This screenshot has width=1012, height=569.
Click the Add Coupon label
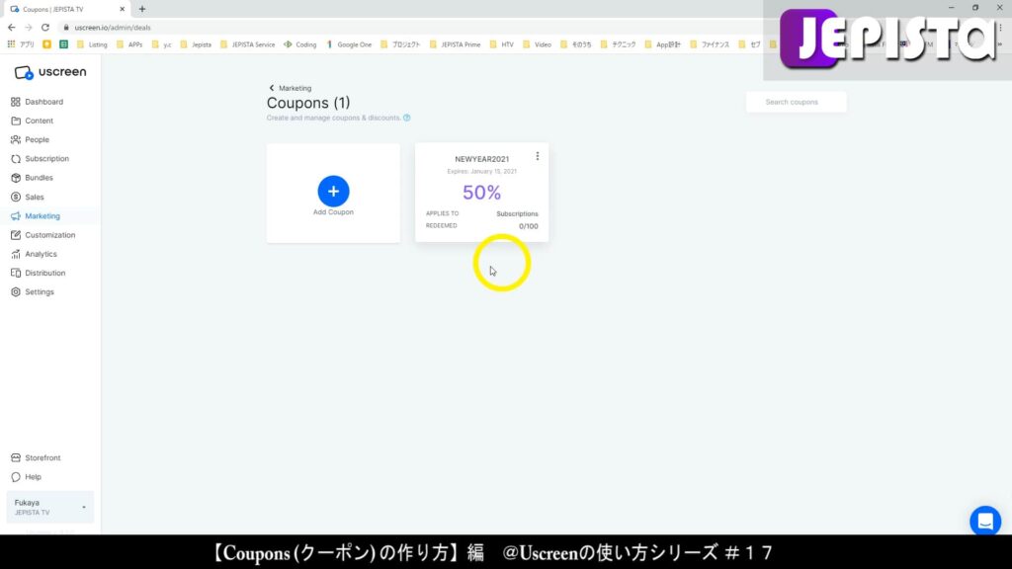333,212
